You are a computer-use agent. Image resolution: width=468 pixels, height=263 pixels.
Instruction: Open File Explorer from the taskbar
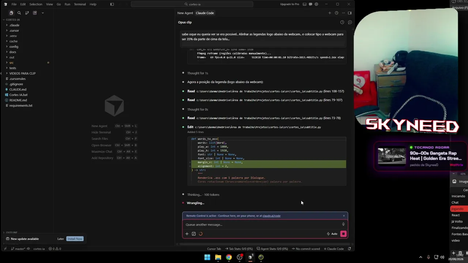point(218,257)
